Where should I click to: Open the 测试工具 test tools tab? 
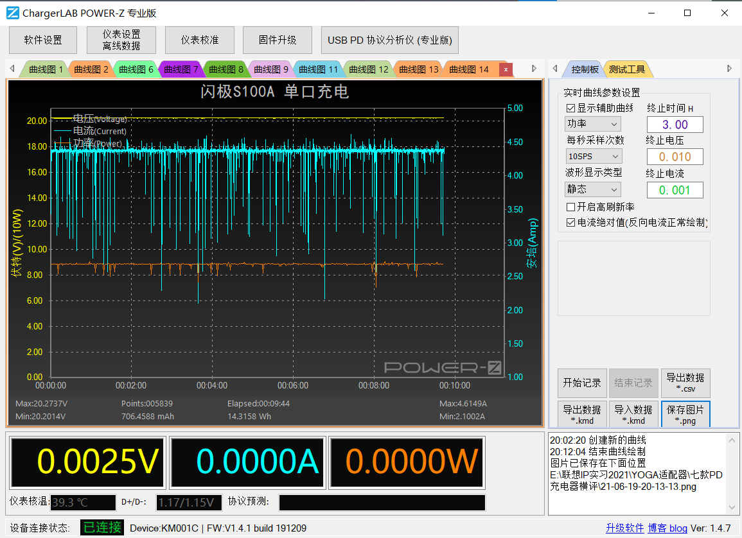tap(626, 69)
